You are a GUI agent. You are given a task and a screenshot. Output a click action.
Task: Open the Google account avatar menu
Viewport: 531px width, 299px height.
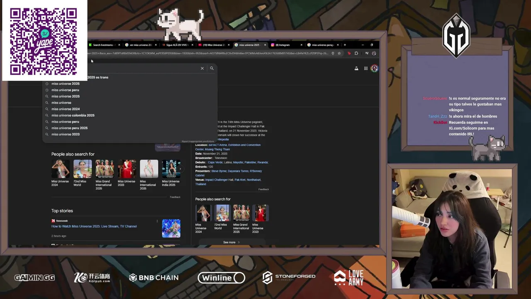coord(374,69)
